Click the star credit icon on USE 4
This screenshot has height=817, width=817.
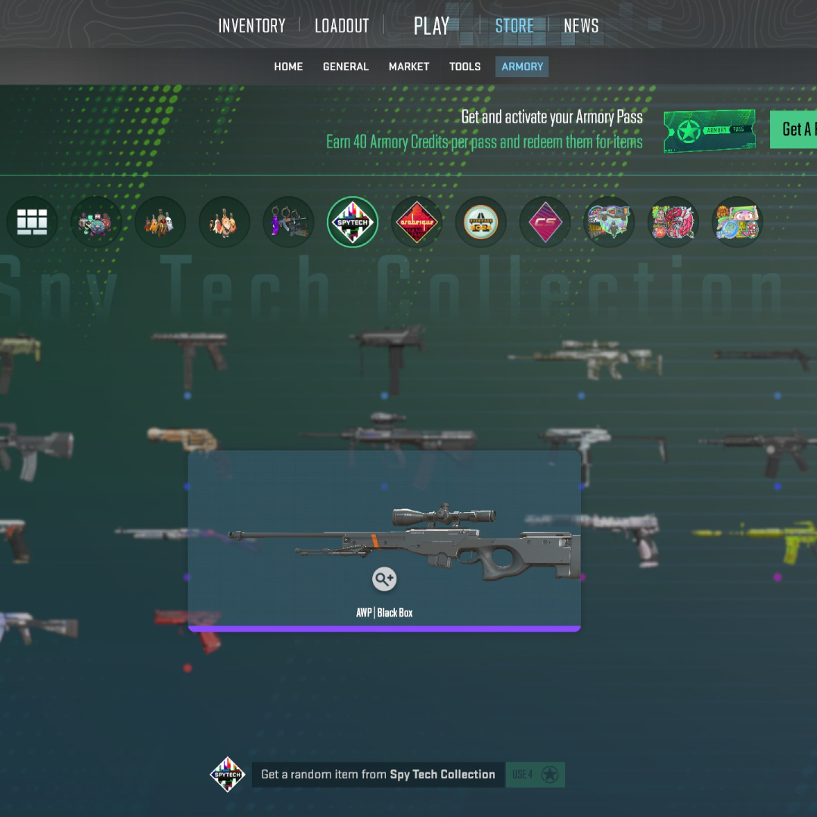coord(550,775)
